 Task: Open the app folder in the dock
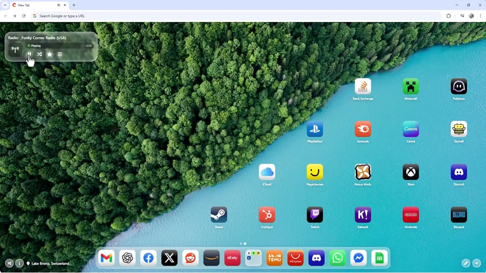tap(253, 258)
